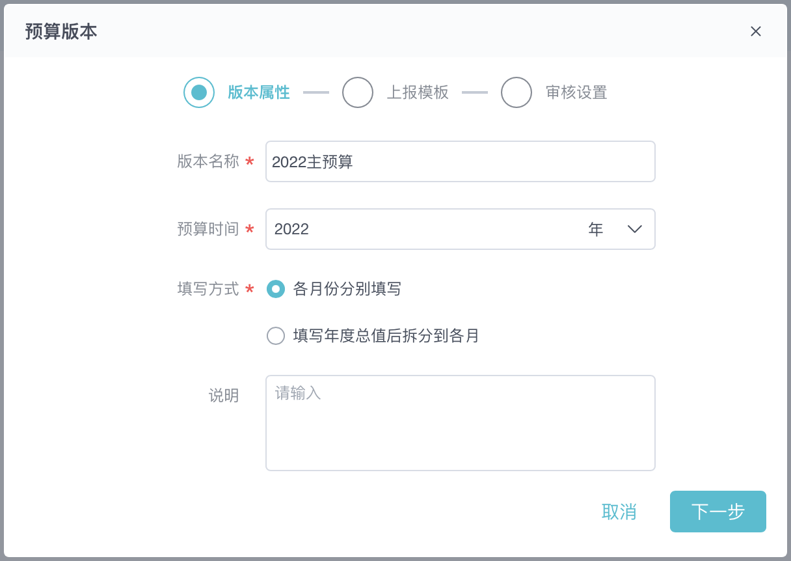This screenshot has height=561, width=791.
Task: Select the 各月份分别填写 radio button
Action: click(276, 289)
